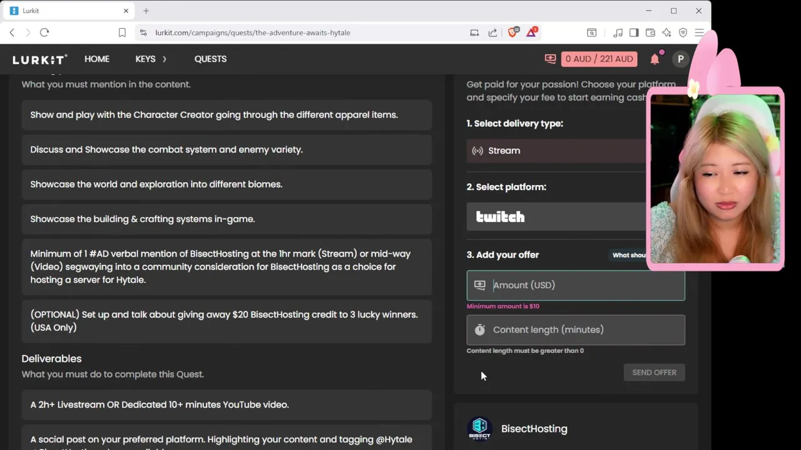801x450 pixels.
Task: Click the 'exploration into different biomes' row
Action: (227, 184)
